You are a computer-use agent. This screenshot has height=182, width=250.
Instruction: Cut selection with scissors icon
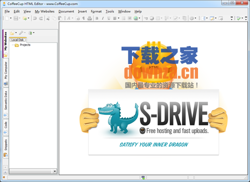click(48, 18)
